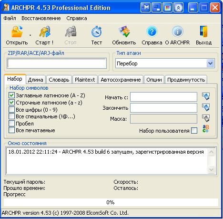Click the status window scroll up arrow

[x=212, y=152]
